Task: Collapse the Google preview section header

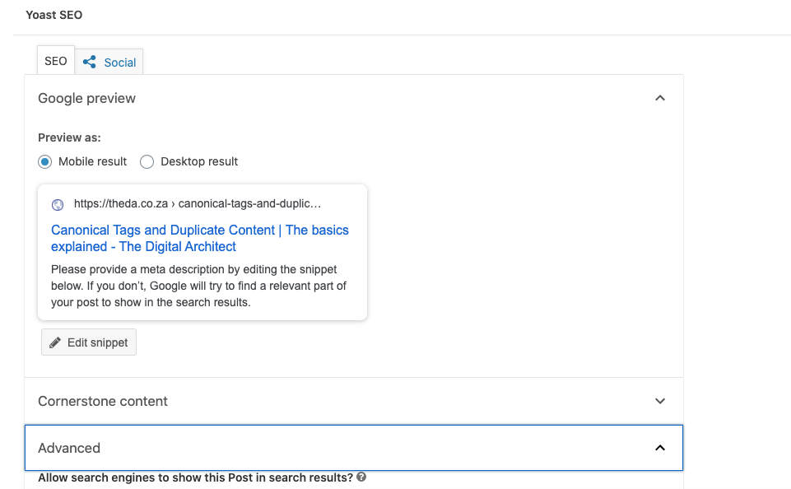Action: pyautogui.click(x=354, y=98)
